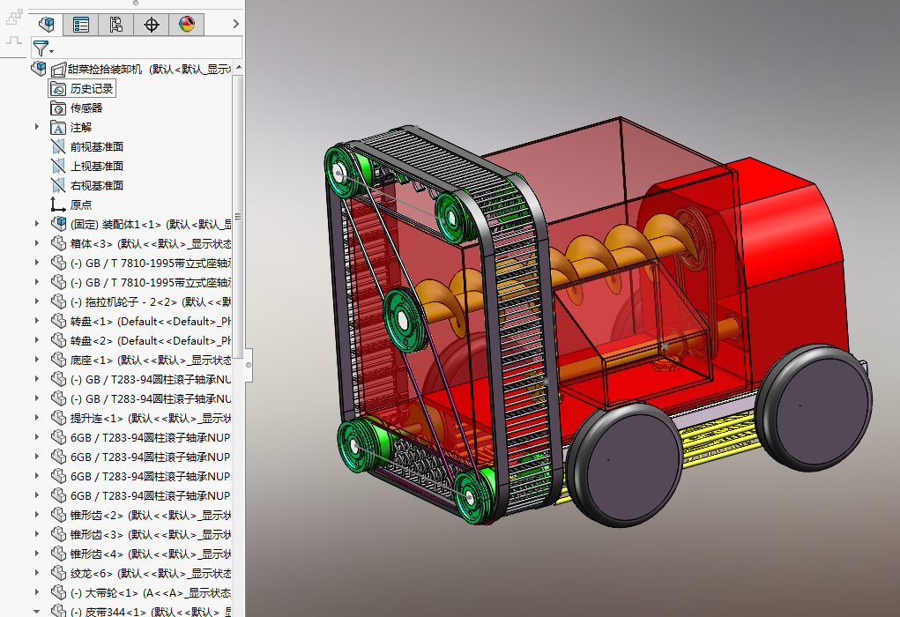900x617 pixels.
Task: Click into the filter text field
Action: tap(148, 48)
